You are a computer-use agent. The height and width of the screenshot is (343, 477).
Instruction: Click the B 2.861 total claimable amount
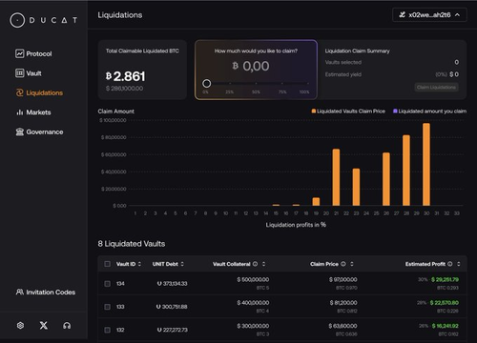(126, 76)
